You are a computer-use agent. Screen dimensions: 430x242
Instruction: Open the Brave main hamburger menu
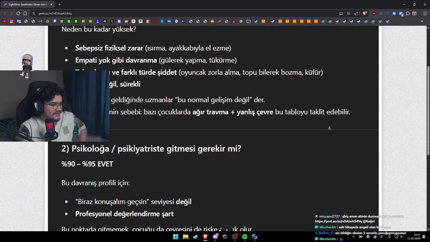point(425,13)
